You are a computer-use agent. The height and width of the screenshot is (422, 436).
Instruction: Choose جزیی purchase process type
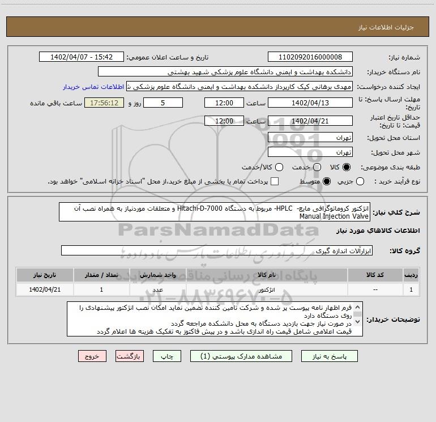(x=360, y=182)
